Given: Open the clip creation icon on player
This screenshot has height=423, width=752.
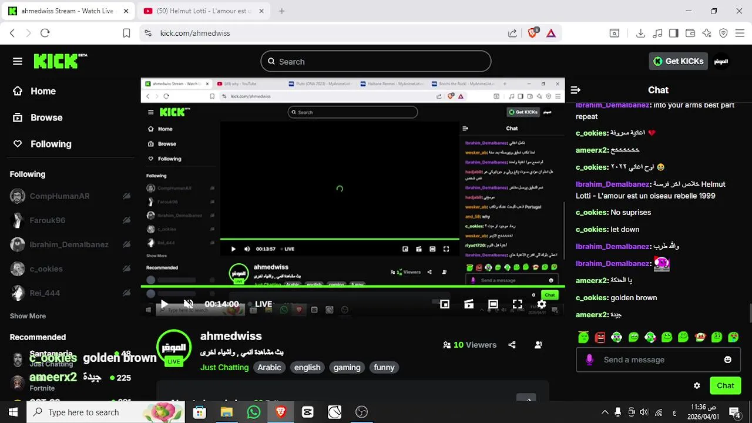Looking at the screenshot, I should 469,304.
